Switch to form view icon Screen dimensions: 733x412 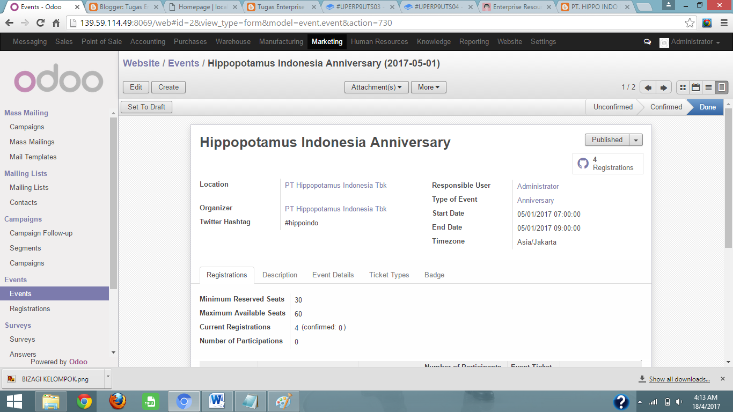(x=722, y=87)
